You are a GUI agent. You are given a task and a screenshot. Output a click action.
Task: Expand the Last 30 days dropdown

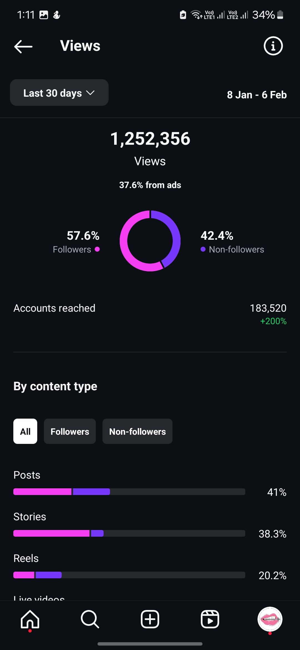pyautogui.click(x=59, y=92)
